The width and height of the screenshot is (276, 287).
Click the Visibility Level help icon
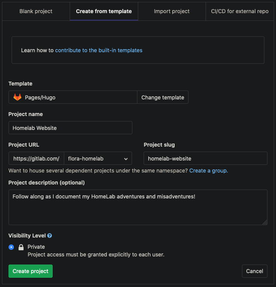(x=50, y=236)
